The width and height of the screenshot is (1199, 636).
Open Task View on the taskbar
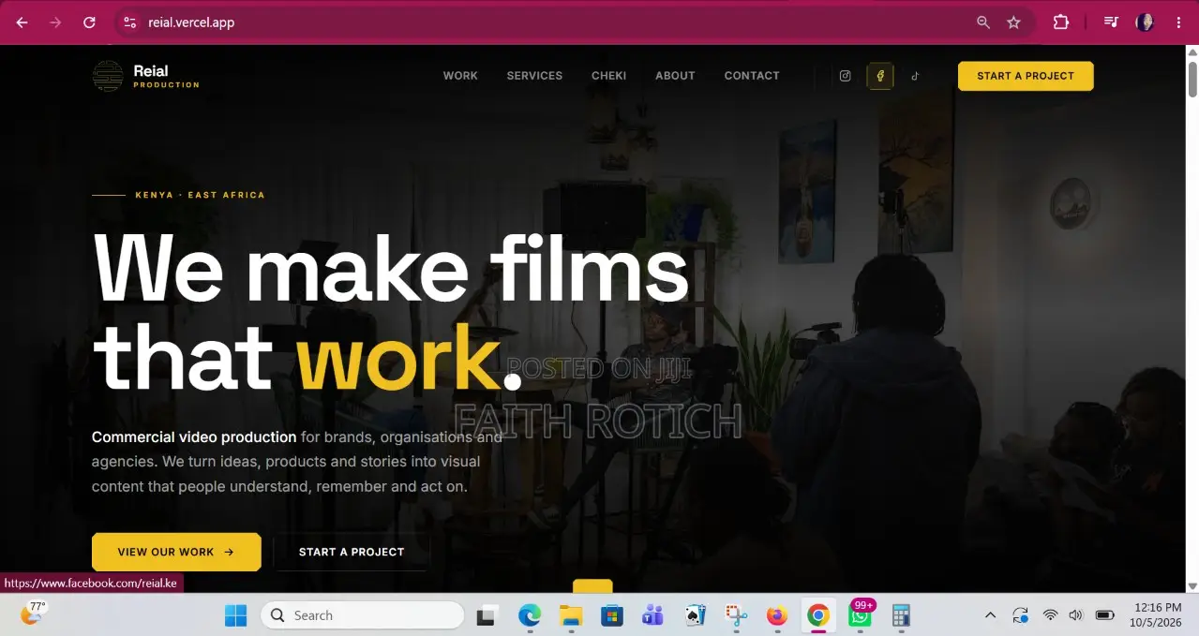[x=486, y=615]
